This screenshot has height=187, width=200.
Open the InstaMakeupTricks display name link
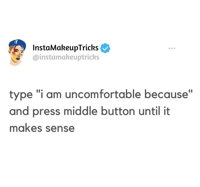66,48
